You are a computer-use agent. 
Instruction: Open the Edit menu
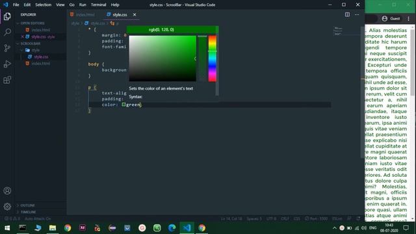click(x=27, y=5)
